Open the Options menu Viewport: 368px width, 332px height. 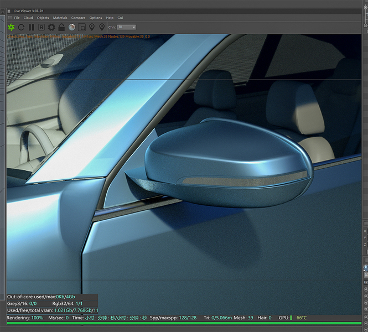[x=96, y=18]
